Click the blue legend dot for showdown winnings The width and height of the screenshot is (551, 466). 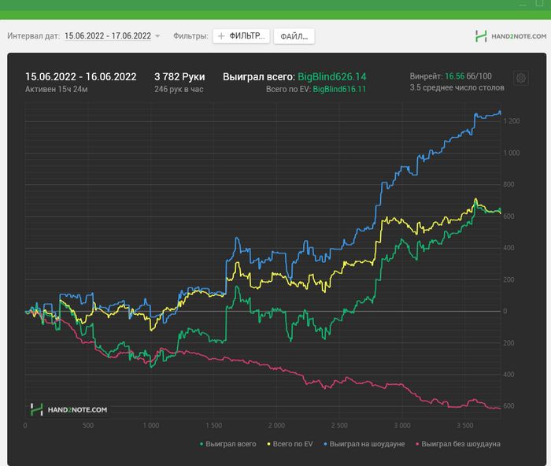pos(325,444)
